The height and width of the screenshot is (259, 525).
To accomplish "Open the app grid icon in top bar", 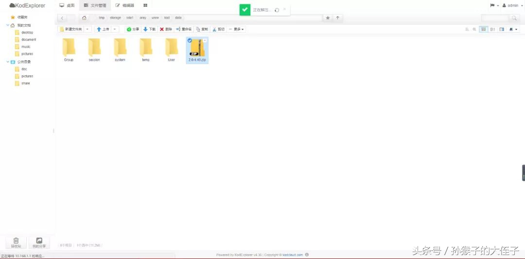I will click(145, 5).
